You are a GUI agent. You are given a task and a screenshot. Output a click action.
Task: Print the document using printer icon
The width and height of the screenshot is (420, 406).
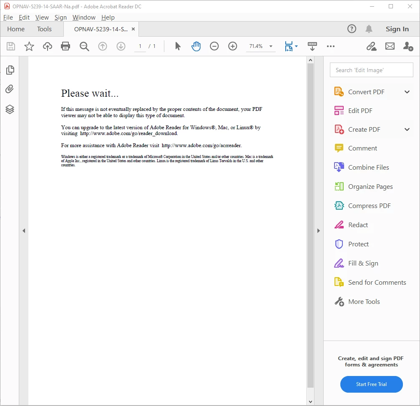[65, 46]
